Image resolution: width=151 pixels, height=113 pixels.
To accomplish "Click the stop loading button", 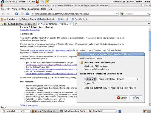I will (22, 14).
